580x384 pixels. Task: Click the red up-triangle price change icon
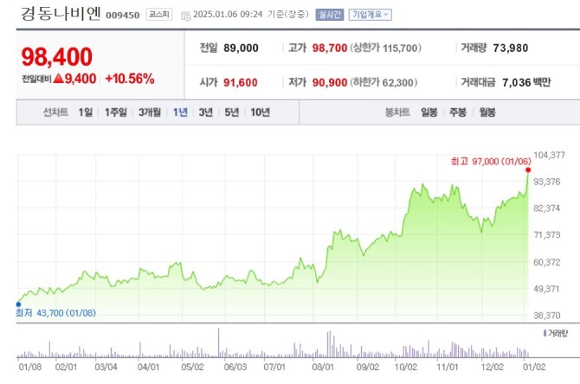click(58, 79)
